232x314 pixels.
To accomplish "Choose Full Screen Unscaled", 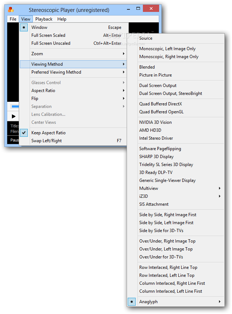I will 73,43.
